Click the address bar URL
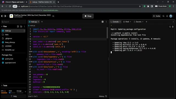Viewport: 176px width, 99px height. (x=51, y=6)
